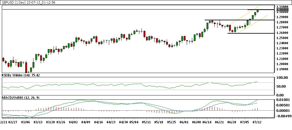
Task: Click the 05/25 date on time axis
Action: [171, 122]
